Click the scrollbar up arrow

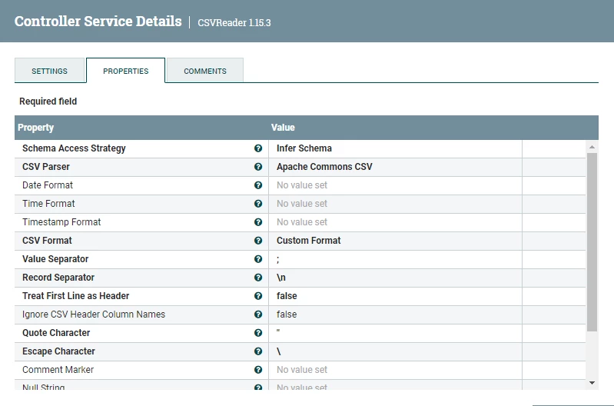pos(592,147)
